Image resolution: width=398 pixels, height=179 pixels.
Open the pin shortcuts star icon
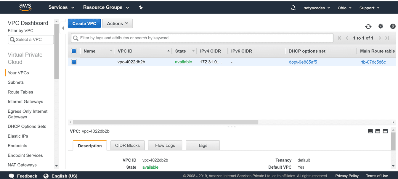tap(141, 8)
